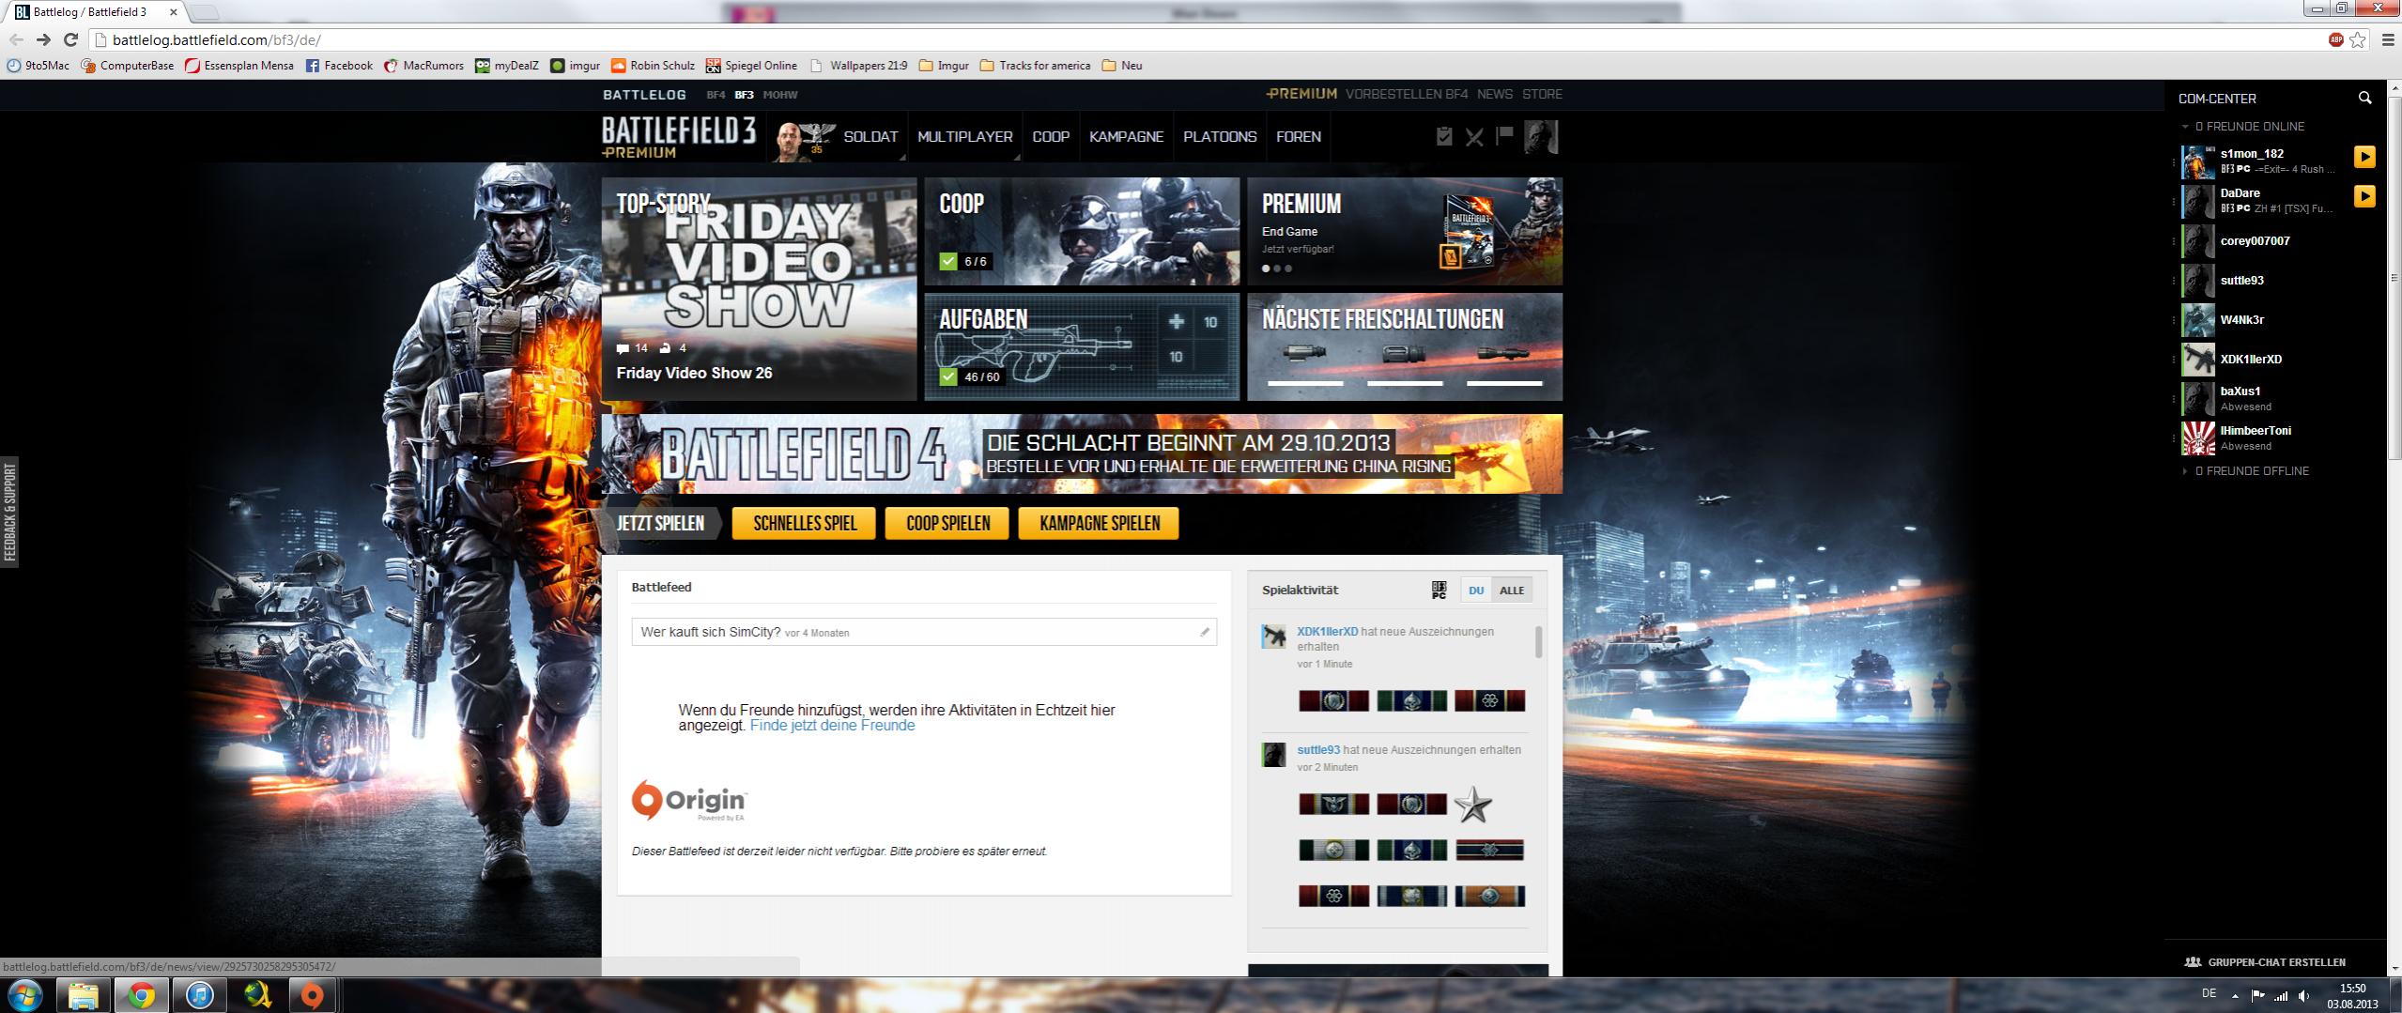This screenshot has width=2402, height=1013.
Task: Click the silver service star award
Action: [x=1472, y=805]
